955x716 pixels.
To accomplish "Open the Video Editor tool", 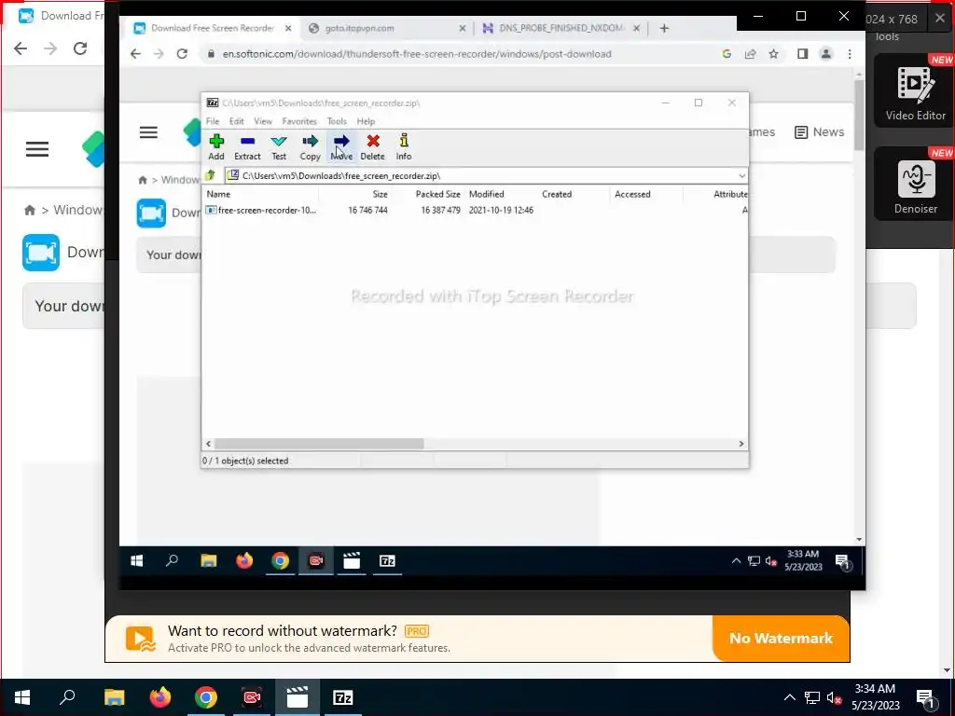I will [915, 90].
